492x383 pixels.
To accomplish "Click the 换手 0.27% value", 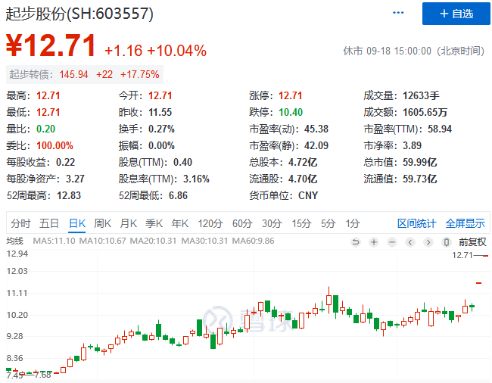I will (161, 129).
